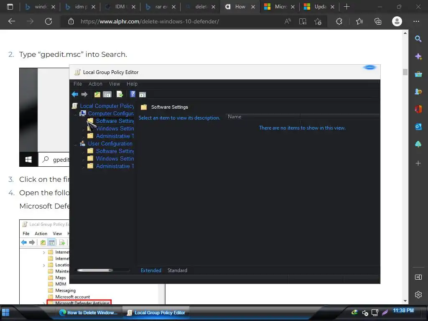Open Action menu in Group Policy Editor
The image size is (428, 321).
[95, 84]
